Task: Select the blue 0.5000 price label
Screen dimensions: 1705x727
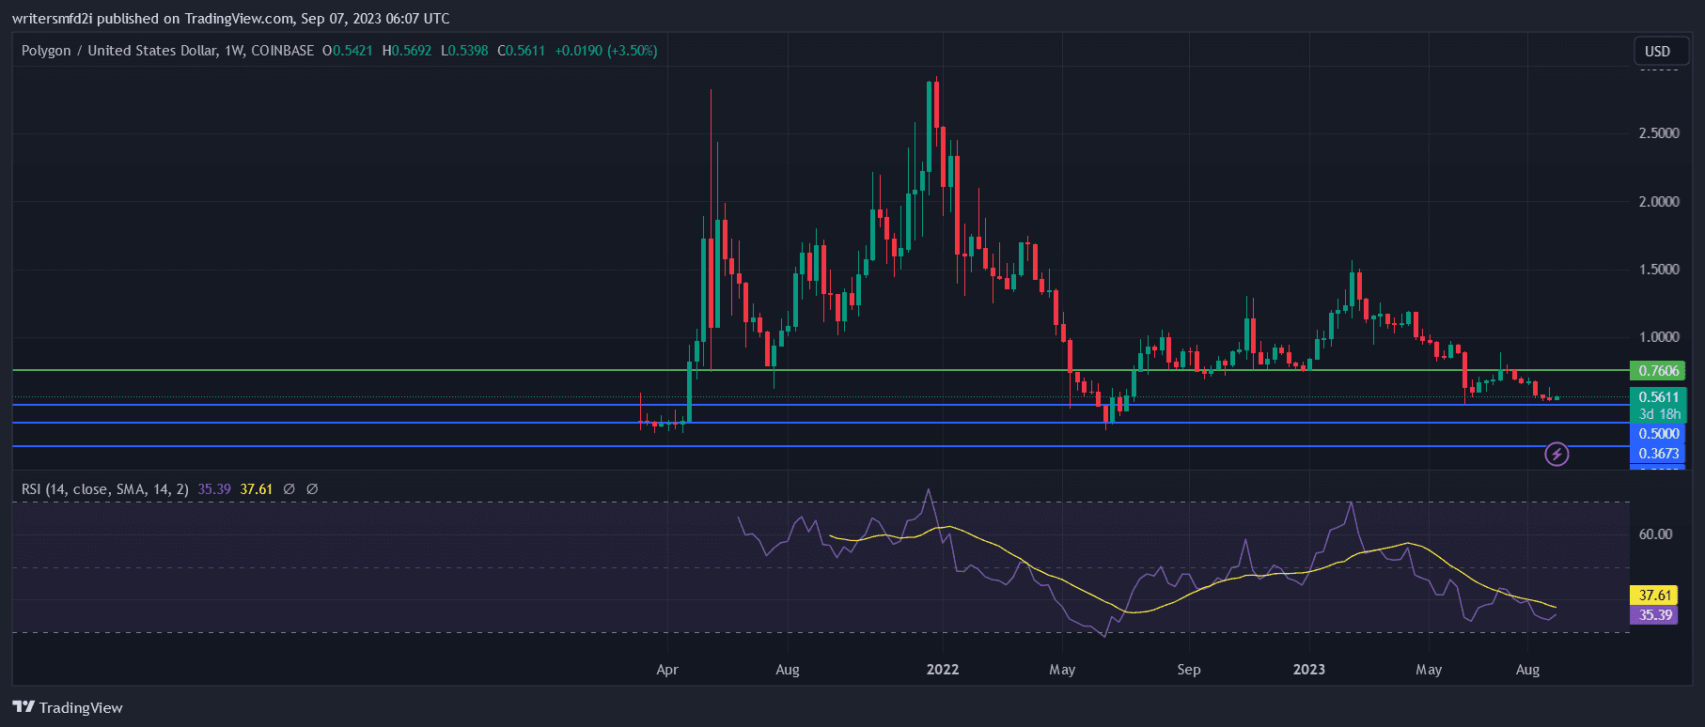Action: coord(1658,434)
